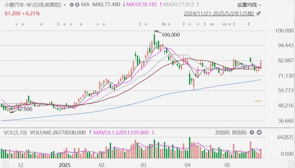Remove the MA indicator with its close icon

click(78, 5)
